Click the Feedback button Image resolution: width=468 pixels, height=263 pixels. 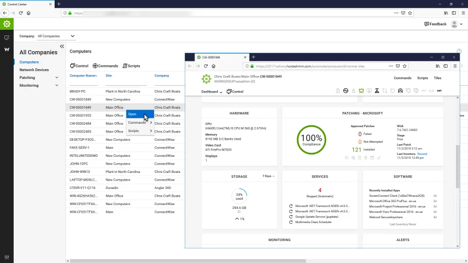coord(435,24)
